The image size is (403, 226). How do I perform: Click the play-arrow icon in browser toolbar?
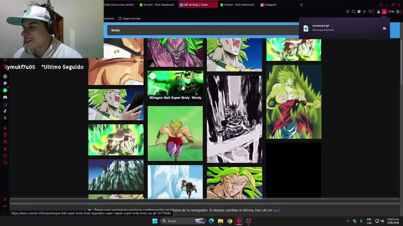tap(365, 12)
